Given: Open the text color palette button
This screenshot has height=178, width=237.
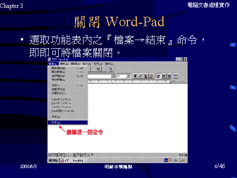Looking at the screenshot, I should coord(152,76).
